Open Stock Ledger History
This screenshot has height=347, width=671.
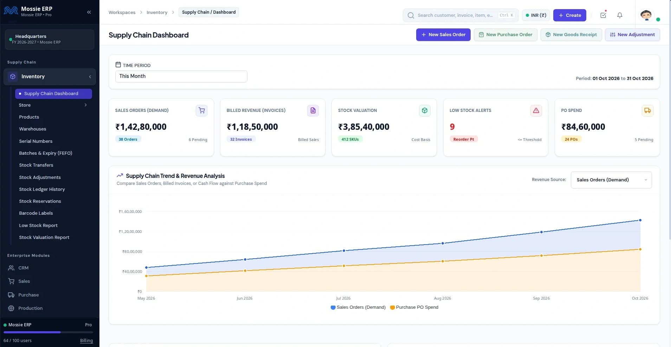click(42, 189)
